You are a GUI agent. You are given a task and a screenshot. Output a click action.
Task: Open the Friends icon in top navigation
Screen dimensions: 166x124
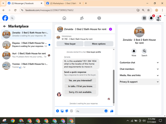82,18
